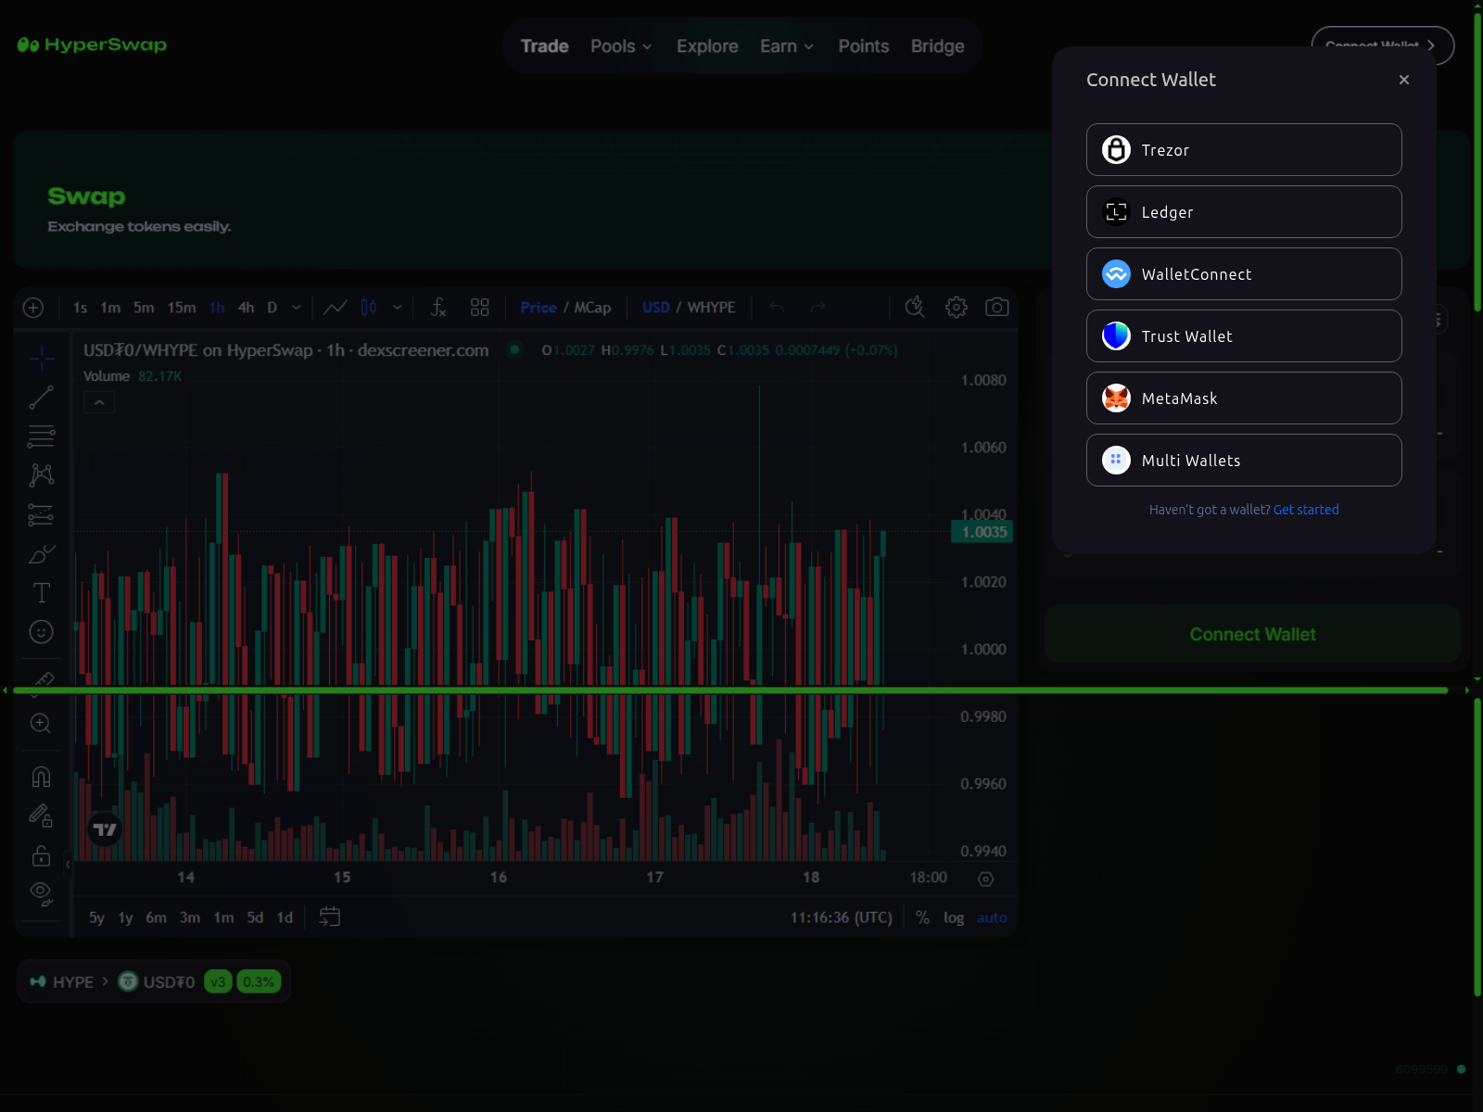The image size is (1483, 1112).
Task: Expand the Pools menu
Action: (x=621, y=46)
